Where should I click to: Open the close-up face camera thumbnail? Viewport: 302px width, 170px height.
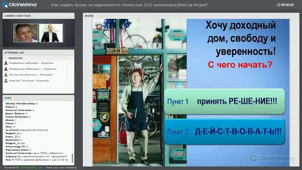click(25, 33)
